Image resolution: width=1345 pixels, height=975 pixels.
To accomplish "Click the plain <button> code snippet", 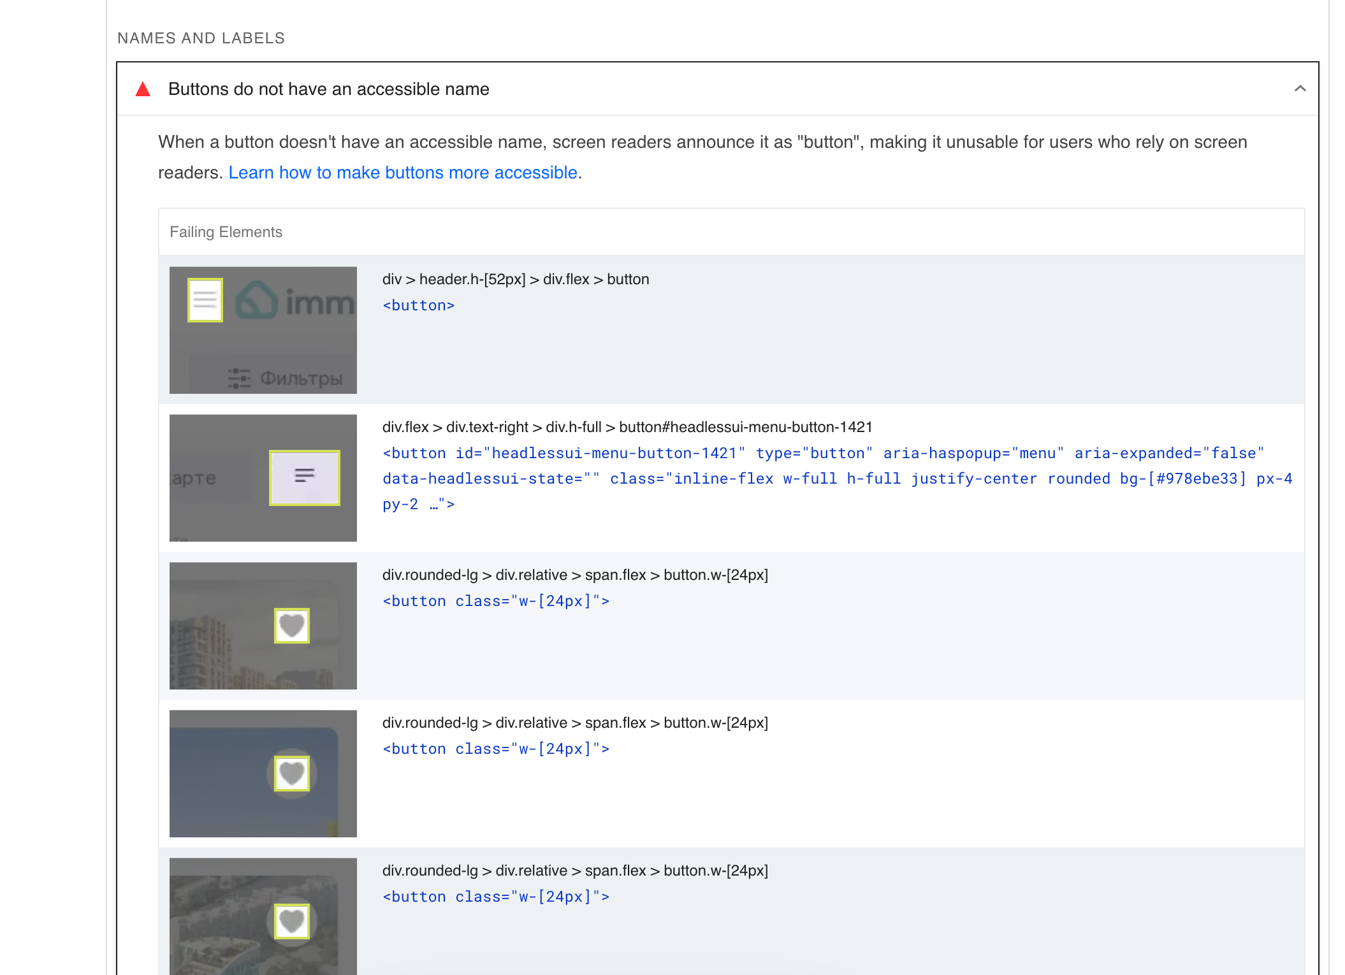I will [x=418, y=306].
